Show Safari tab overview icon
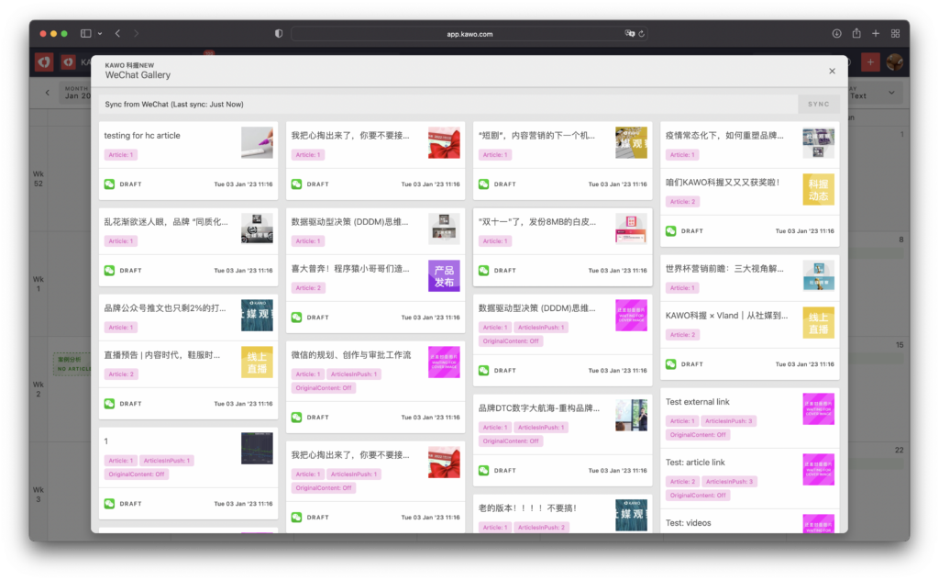 point(895,34)
